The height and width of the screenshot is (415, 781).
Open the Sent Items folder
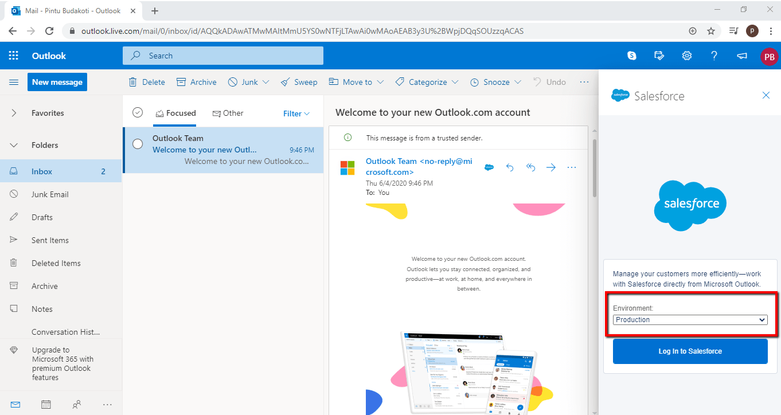pyautogui.click(x=61, y=240)
